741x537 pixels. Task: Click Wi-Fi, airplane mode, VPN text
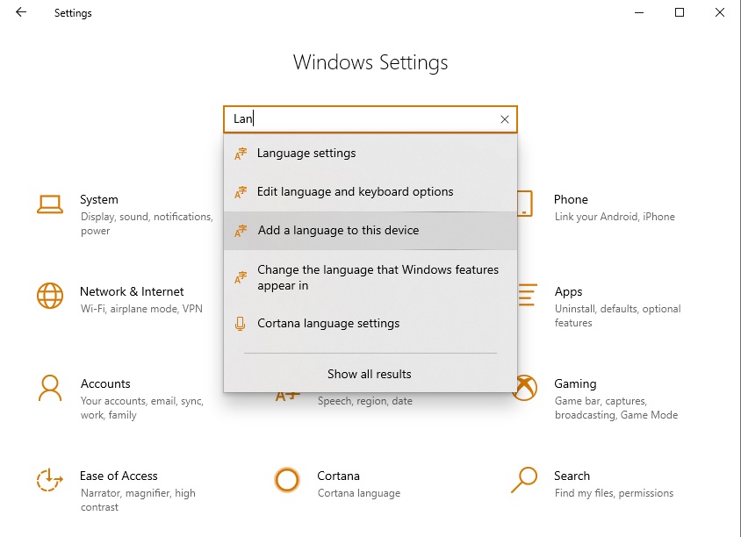[141, 309]
